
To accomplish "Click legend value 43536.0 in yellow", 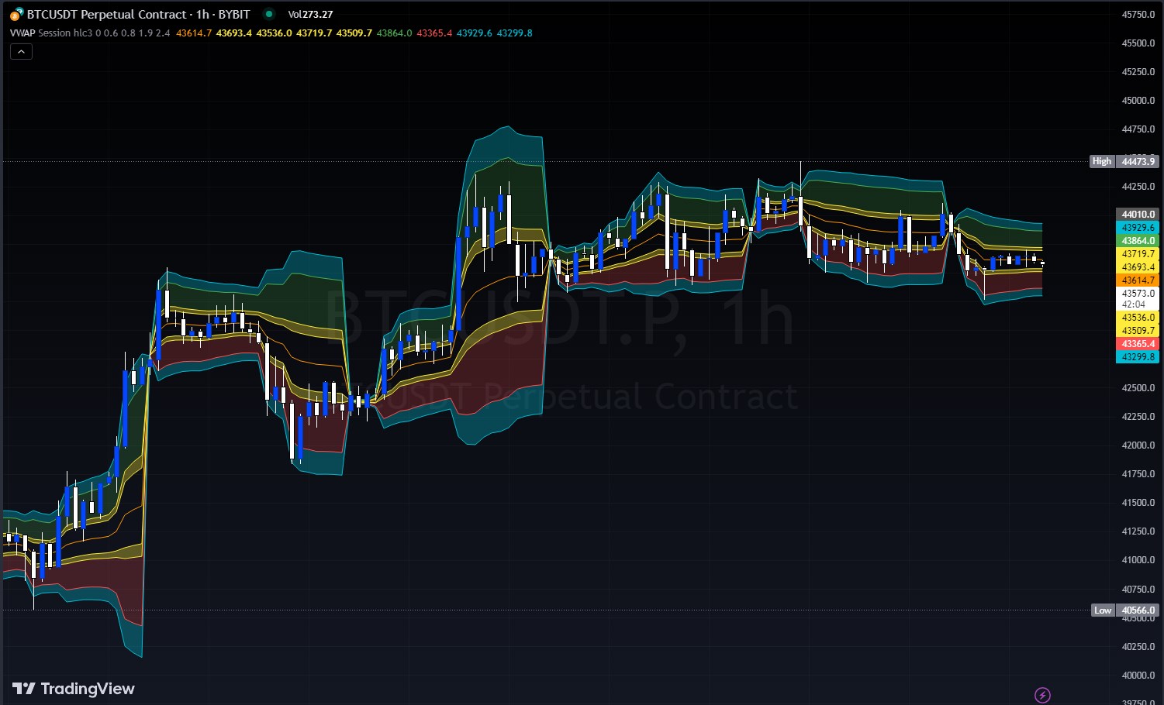I will (275, 33).
